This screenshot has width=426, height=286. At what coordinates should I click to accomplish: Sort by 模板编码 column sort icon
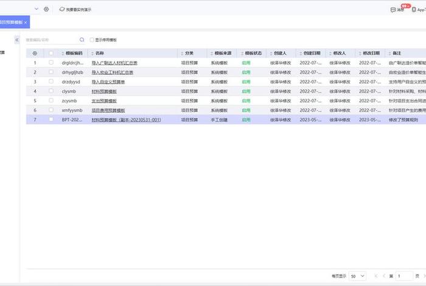[61, 54]
